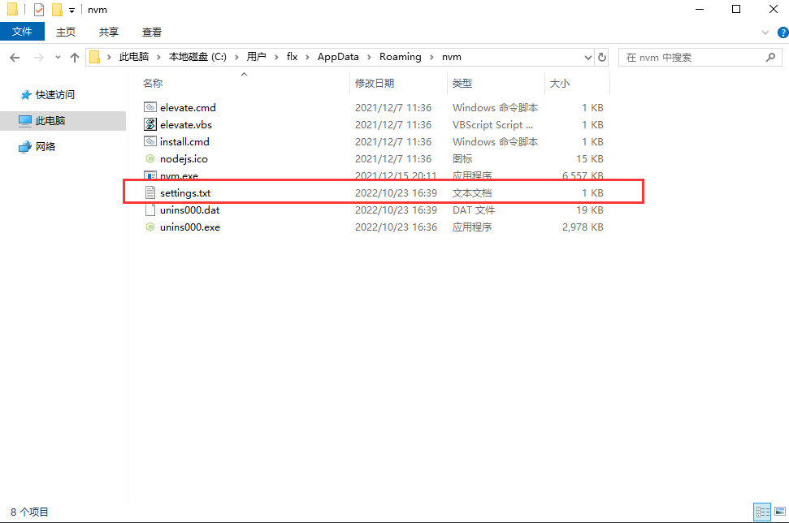Click the 网络 network icon

[x=25, y=147]
